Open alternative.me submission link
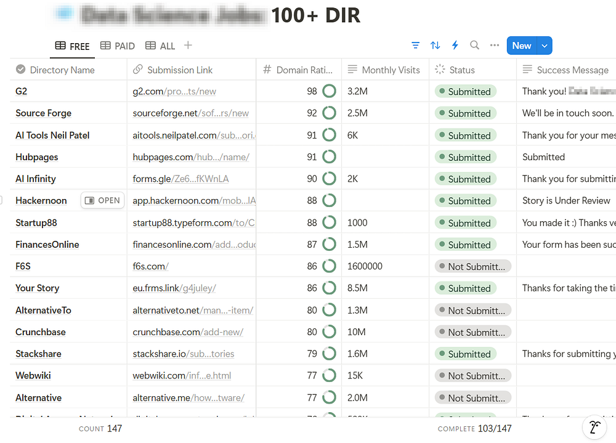The width and height of the screenshot is (616, 443). (x=188, y=398)
